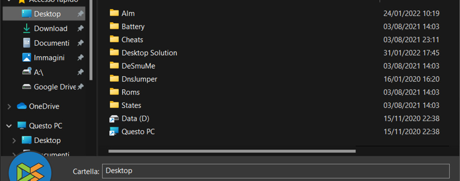Toggle the pin next to the A:\ drive
460x181 pixels.
pyautogui.click(x=80, y=72)
